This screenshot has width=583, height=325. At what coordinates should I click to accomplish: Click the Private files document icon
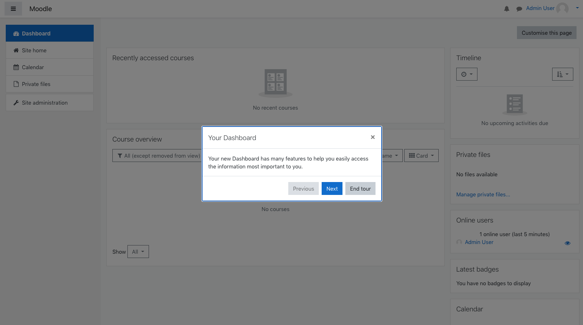(x=16, y=84)
